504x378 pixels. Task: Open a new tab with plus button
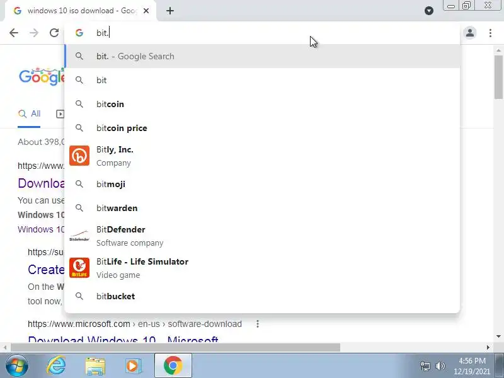pos(170,11)
